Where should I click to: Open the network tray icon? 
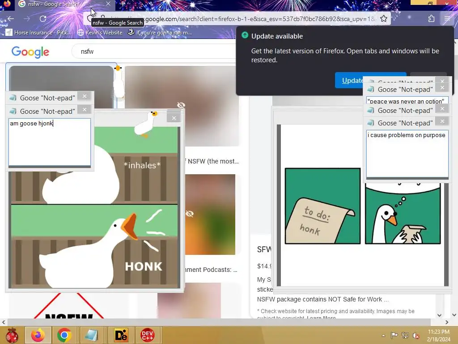[405, 335]
